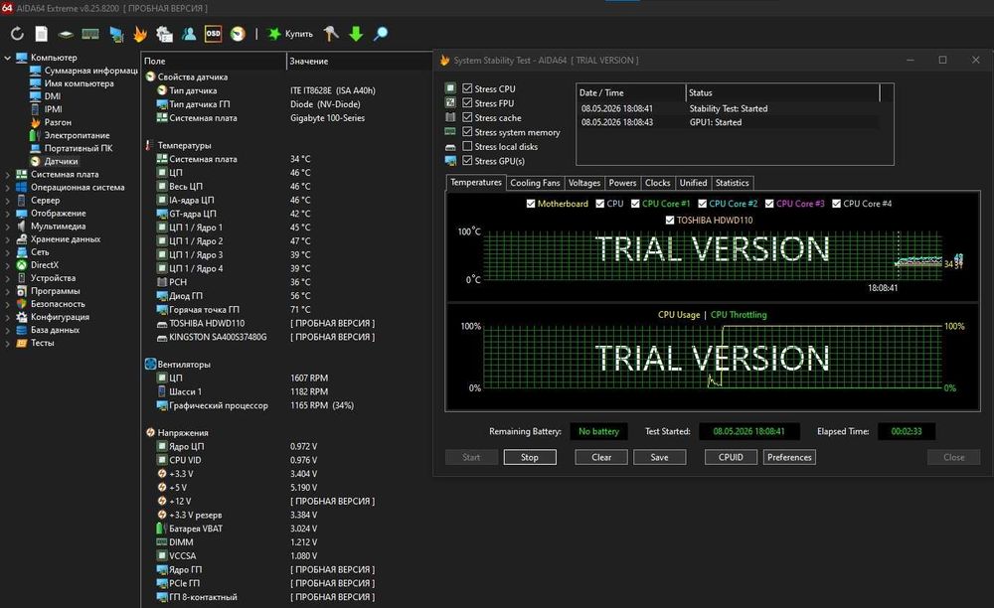Switch to the Cooling Fans tab

[535, 183]
